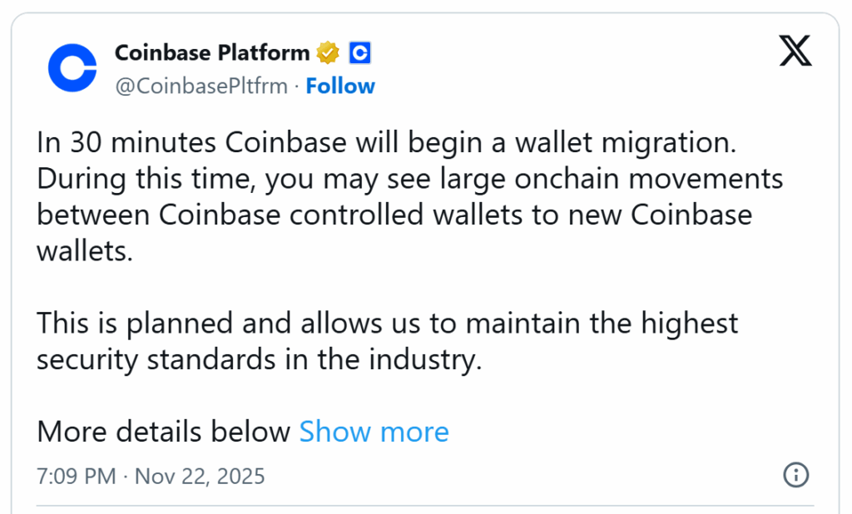852x514 pixels.
Task: Open the 7:09 PM timestamp link
Action: (77, 477)
